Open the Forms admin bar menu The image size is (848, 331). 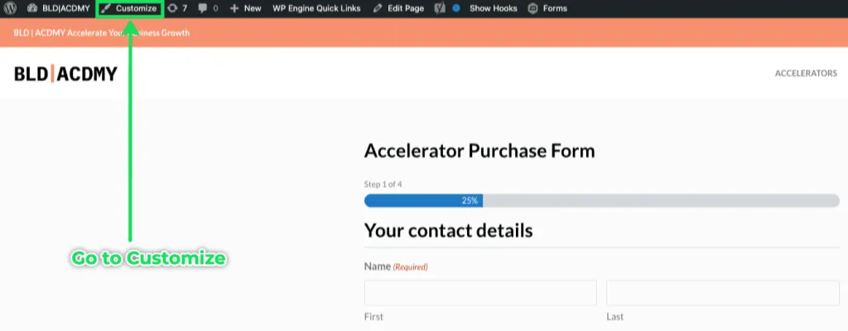coord(548,8)
